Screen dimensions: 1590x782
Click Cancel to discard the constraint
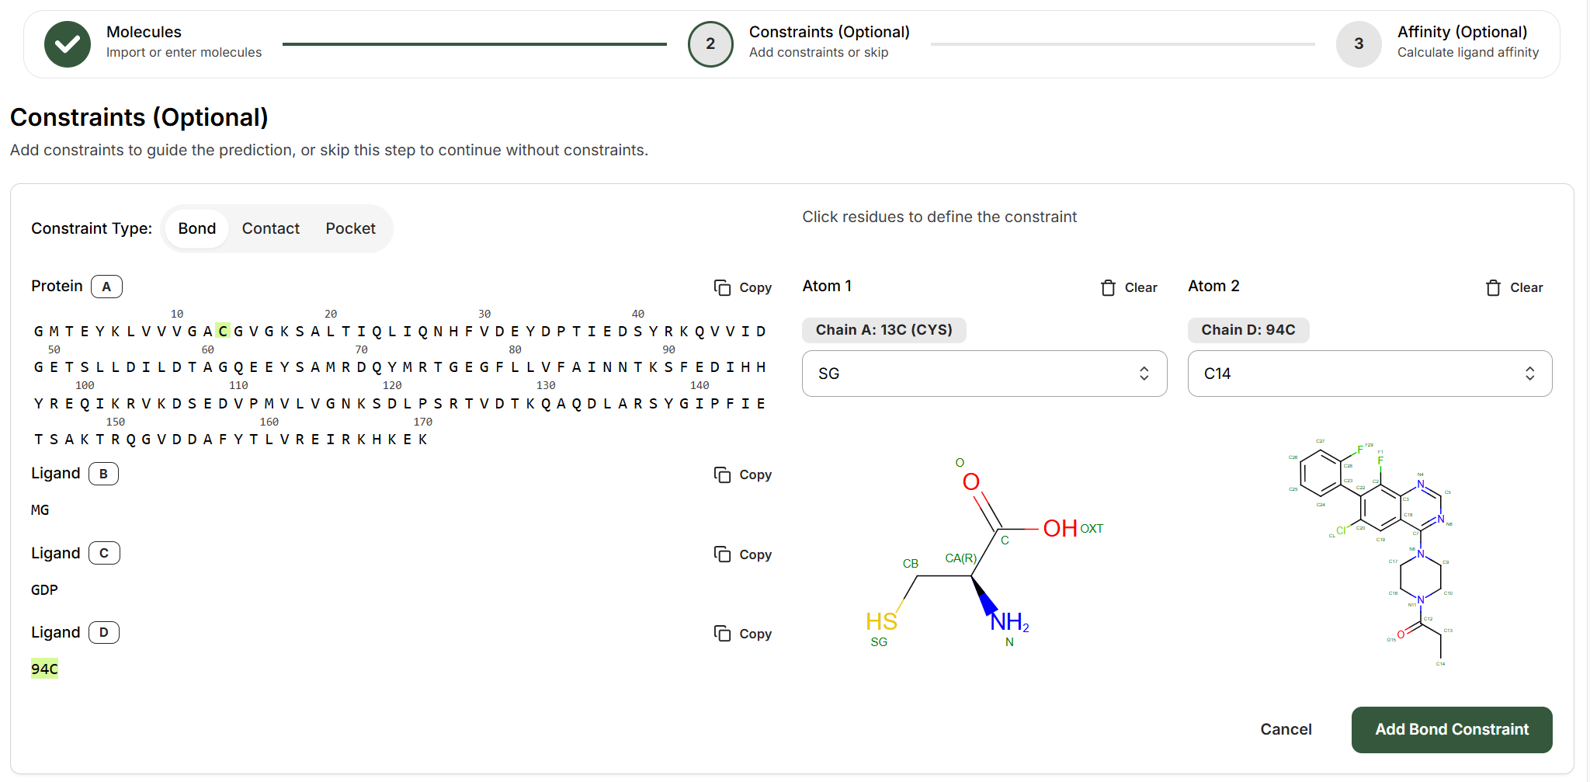point(1286,729)
